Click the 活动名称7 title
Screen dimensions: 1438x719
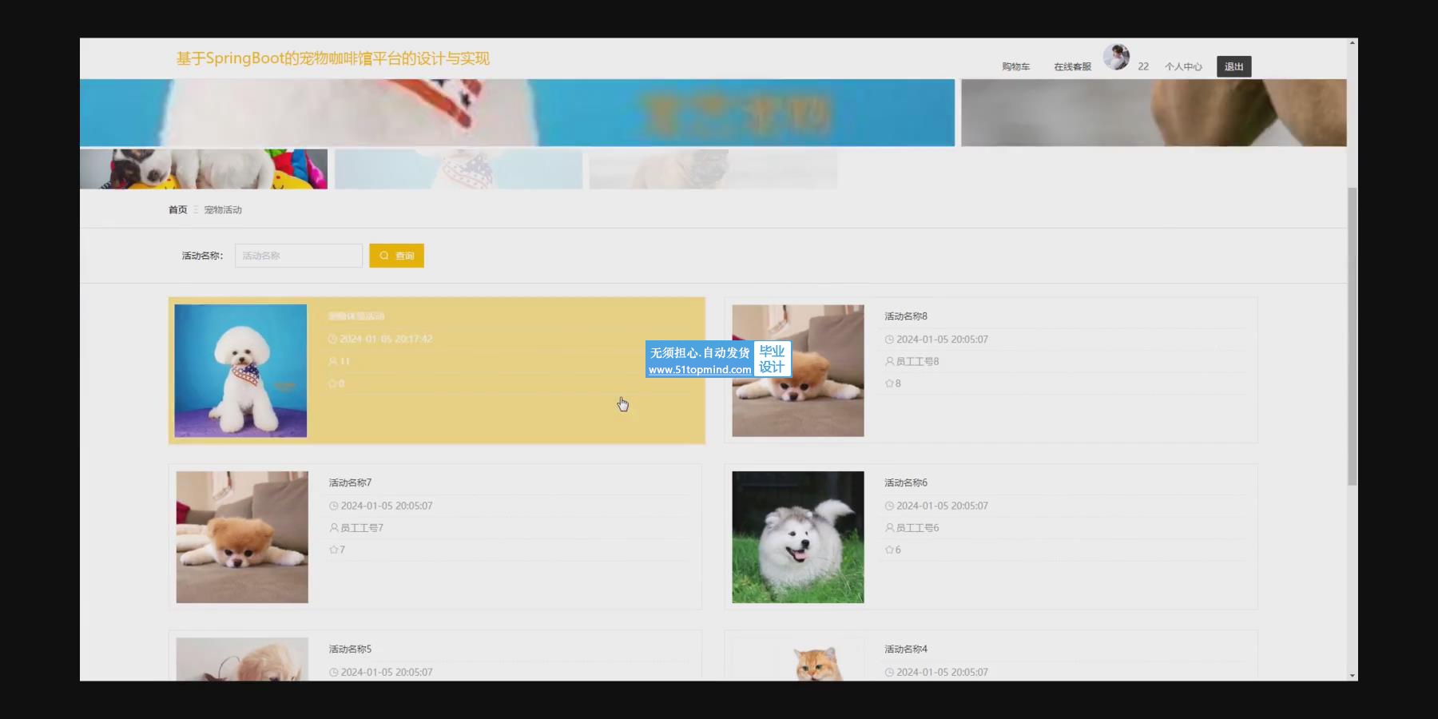[350, 483]
